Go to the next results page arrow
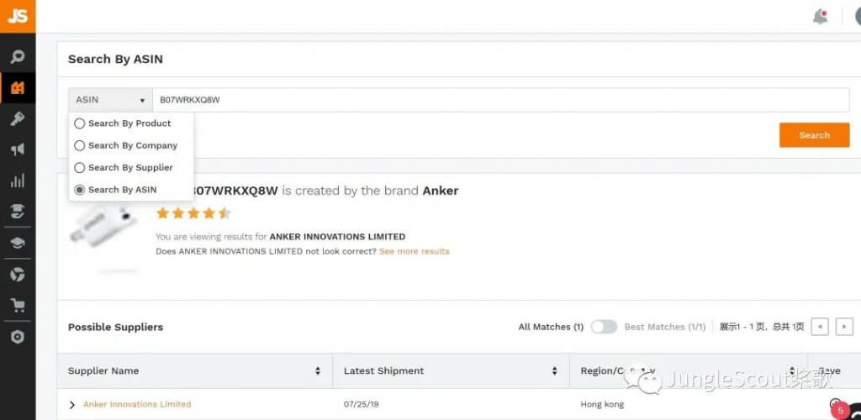Viewport: 861px width, 420px height. [x=844, y=327]
